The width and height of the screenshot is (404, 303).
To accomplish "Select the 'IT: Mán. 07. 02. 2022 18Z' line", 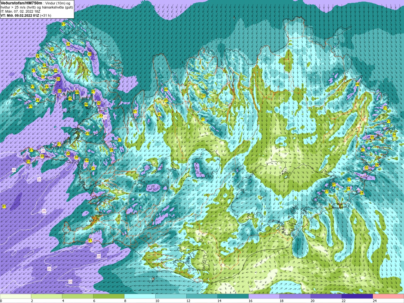I will click(x=20, y=11).
